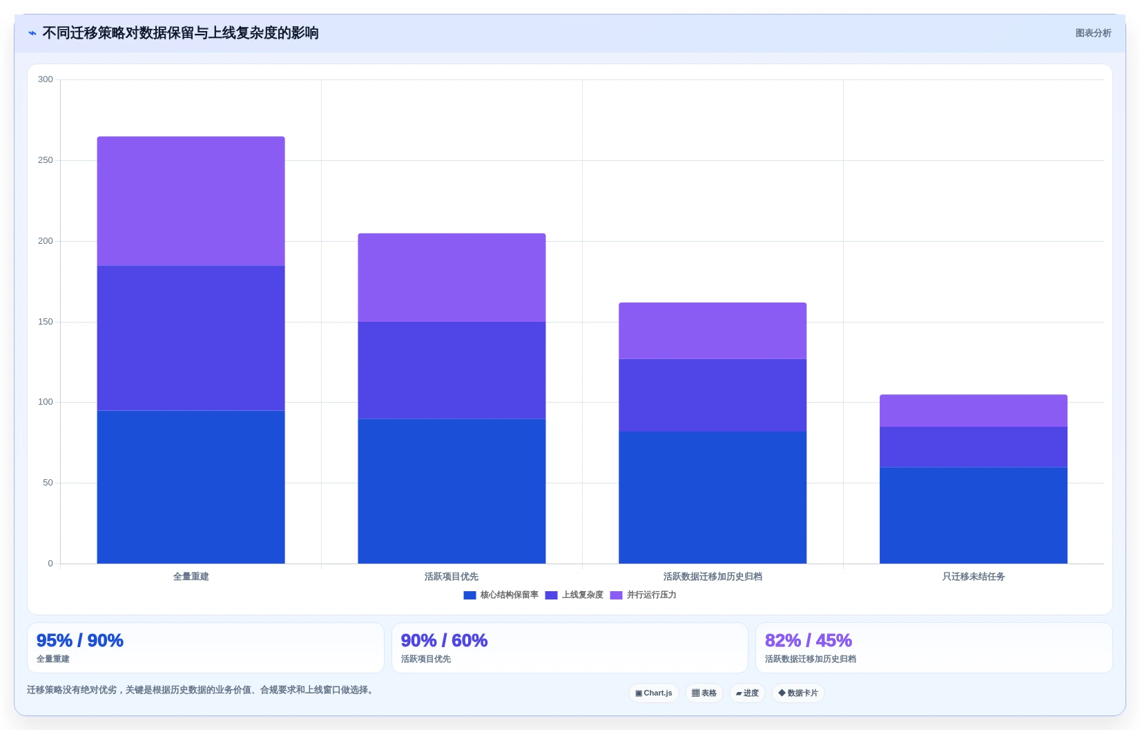Select the 活跃项目优先 indigo bar segment
The width and height of the screenshot is (1140, 730).
(452, 370)
